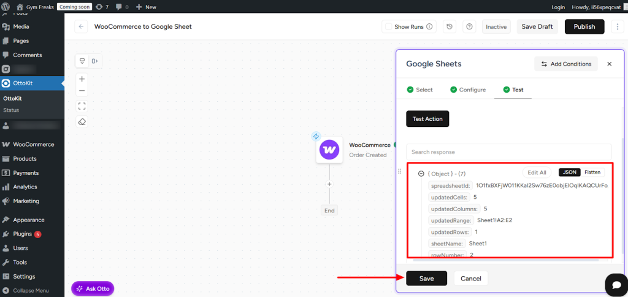Click the eraser icon on canvas toolbar
628x297 pixels.
(x=82, y=121)
